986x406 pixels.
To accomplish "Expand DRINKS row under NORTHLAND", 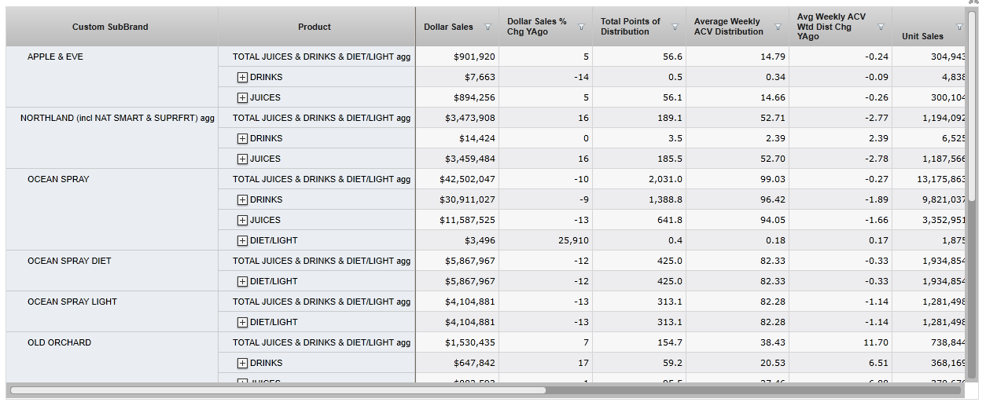I will coord(242,139).
